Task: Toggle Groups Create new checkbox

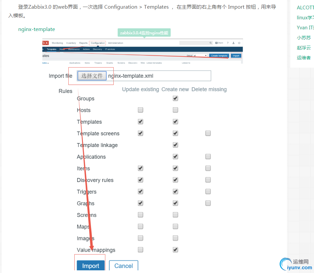Action: (175, 98)
